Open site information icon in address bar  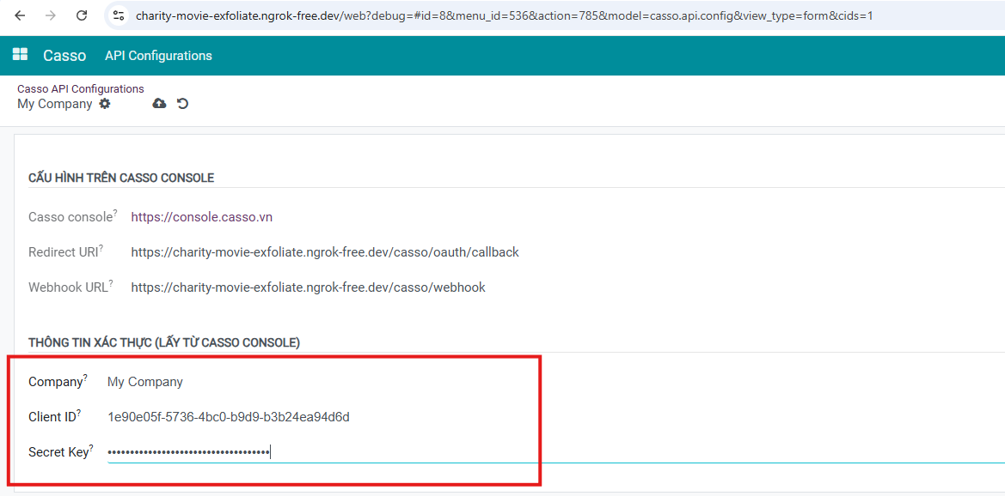coord(118,16)
